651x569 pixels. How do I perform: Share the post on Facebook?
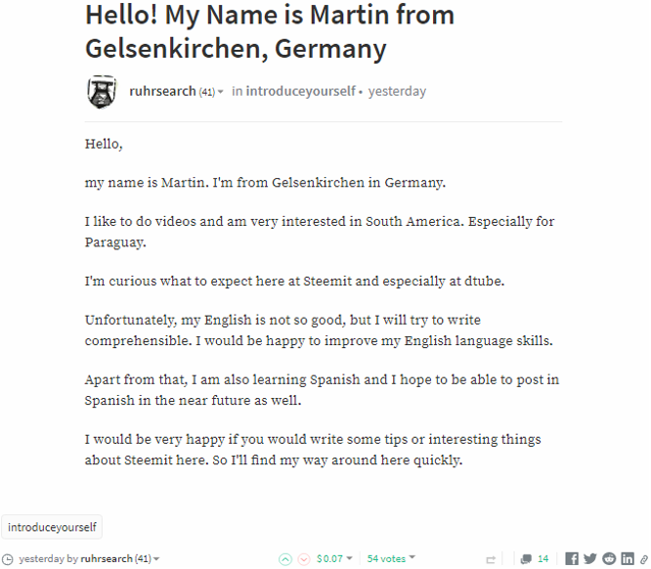coord(573,559)
